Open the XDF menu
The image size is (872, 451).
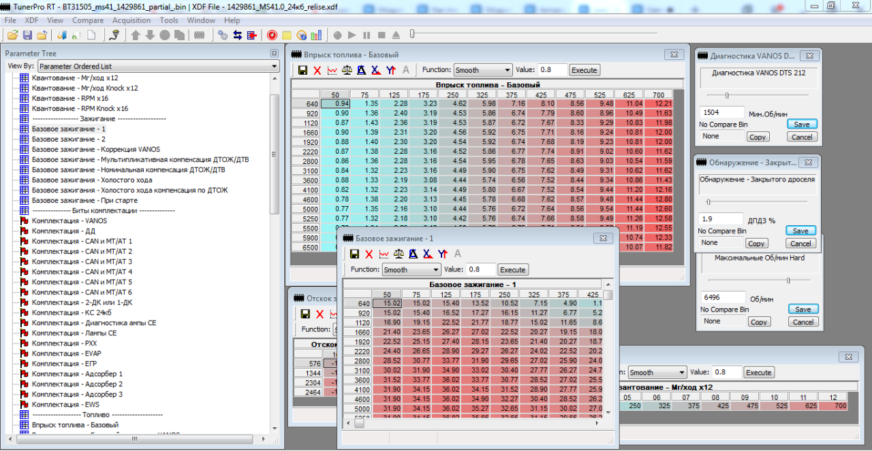point(31,20)
